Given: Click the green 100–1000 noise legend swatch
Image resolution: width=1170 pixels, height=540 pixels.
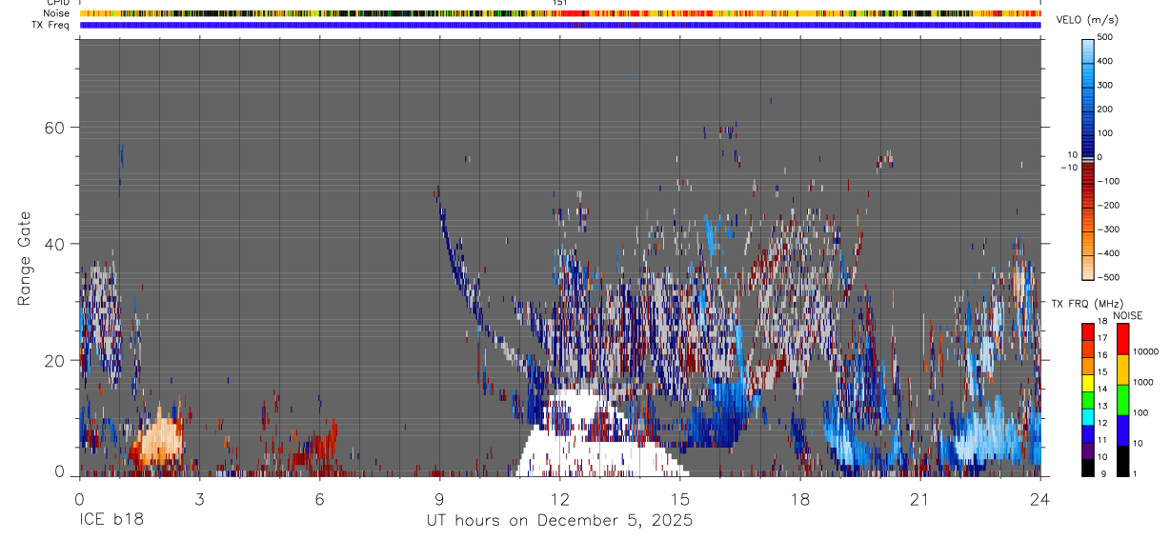Looking at the screenshot, I should 1123,399.
